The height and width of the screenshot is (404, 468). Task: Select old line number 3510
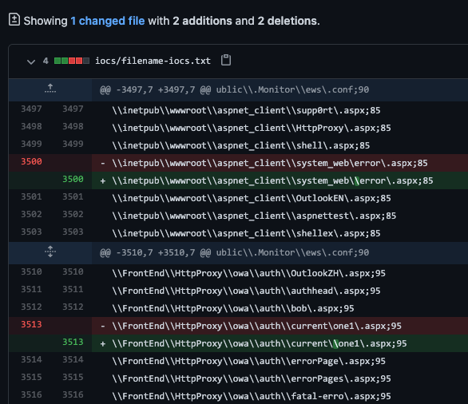pos(31,272)
